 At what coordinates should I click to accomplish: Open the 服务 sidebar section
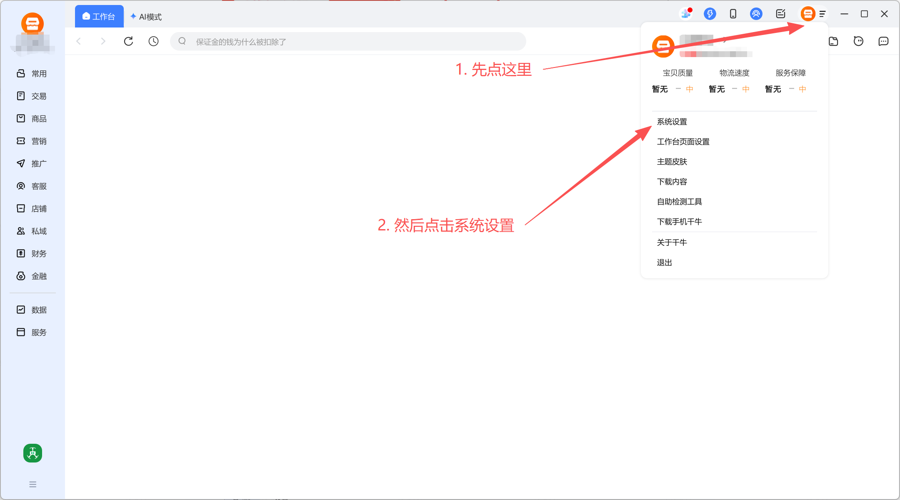pyautogui.click(x=32, y=332)
